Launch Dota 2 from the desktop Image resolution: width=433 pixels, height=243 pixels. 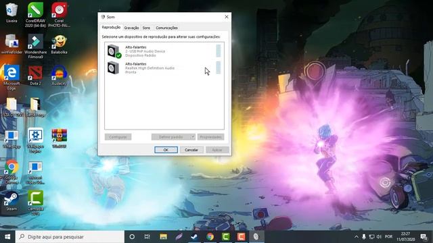coord(35,75)
